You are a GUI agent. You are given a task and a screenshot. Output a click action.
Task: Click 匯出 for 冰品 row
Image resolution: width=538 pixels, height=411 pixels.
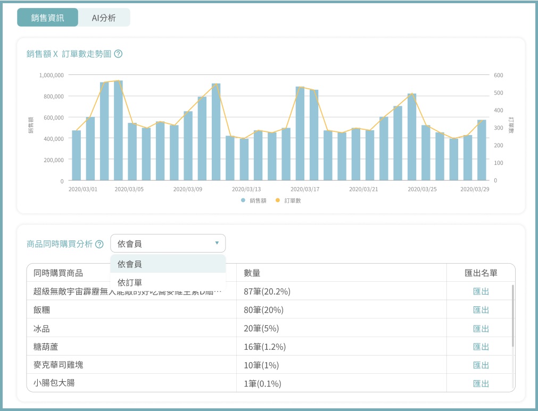click(x=481, y=328)
